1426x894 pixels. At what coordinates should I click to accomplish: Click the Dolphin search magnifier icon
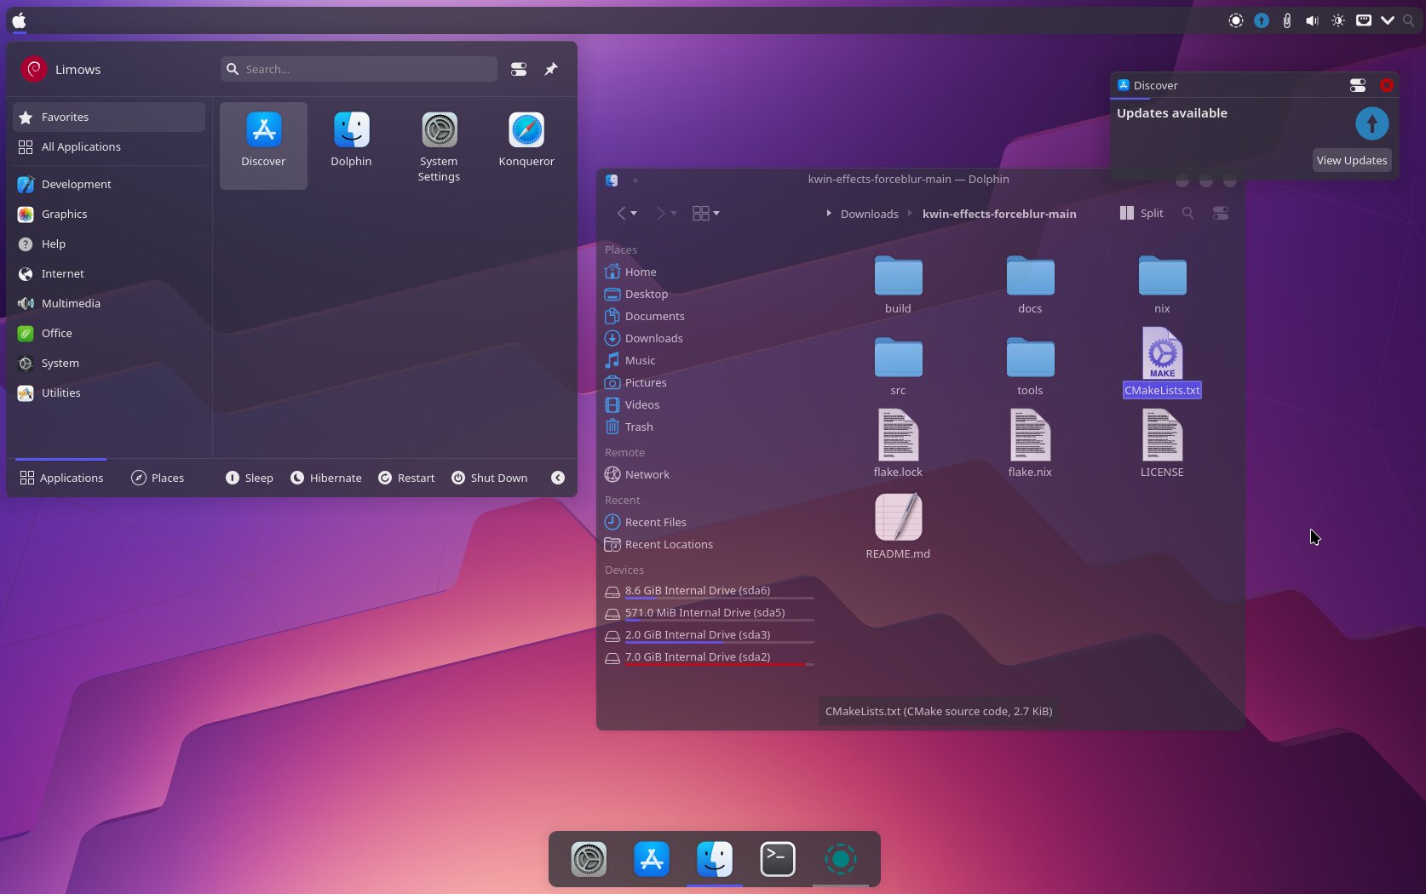(x=1187, y=214)
